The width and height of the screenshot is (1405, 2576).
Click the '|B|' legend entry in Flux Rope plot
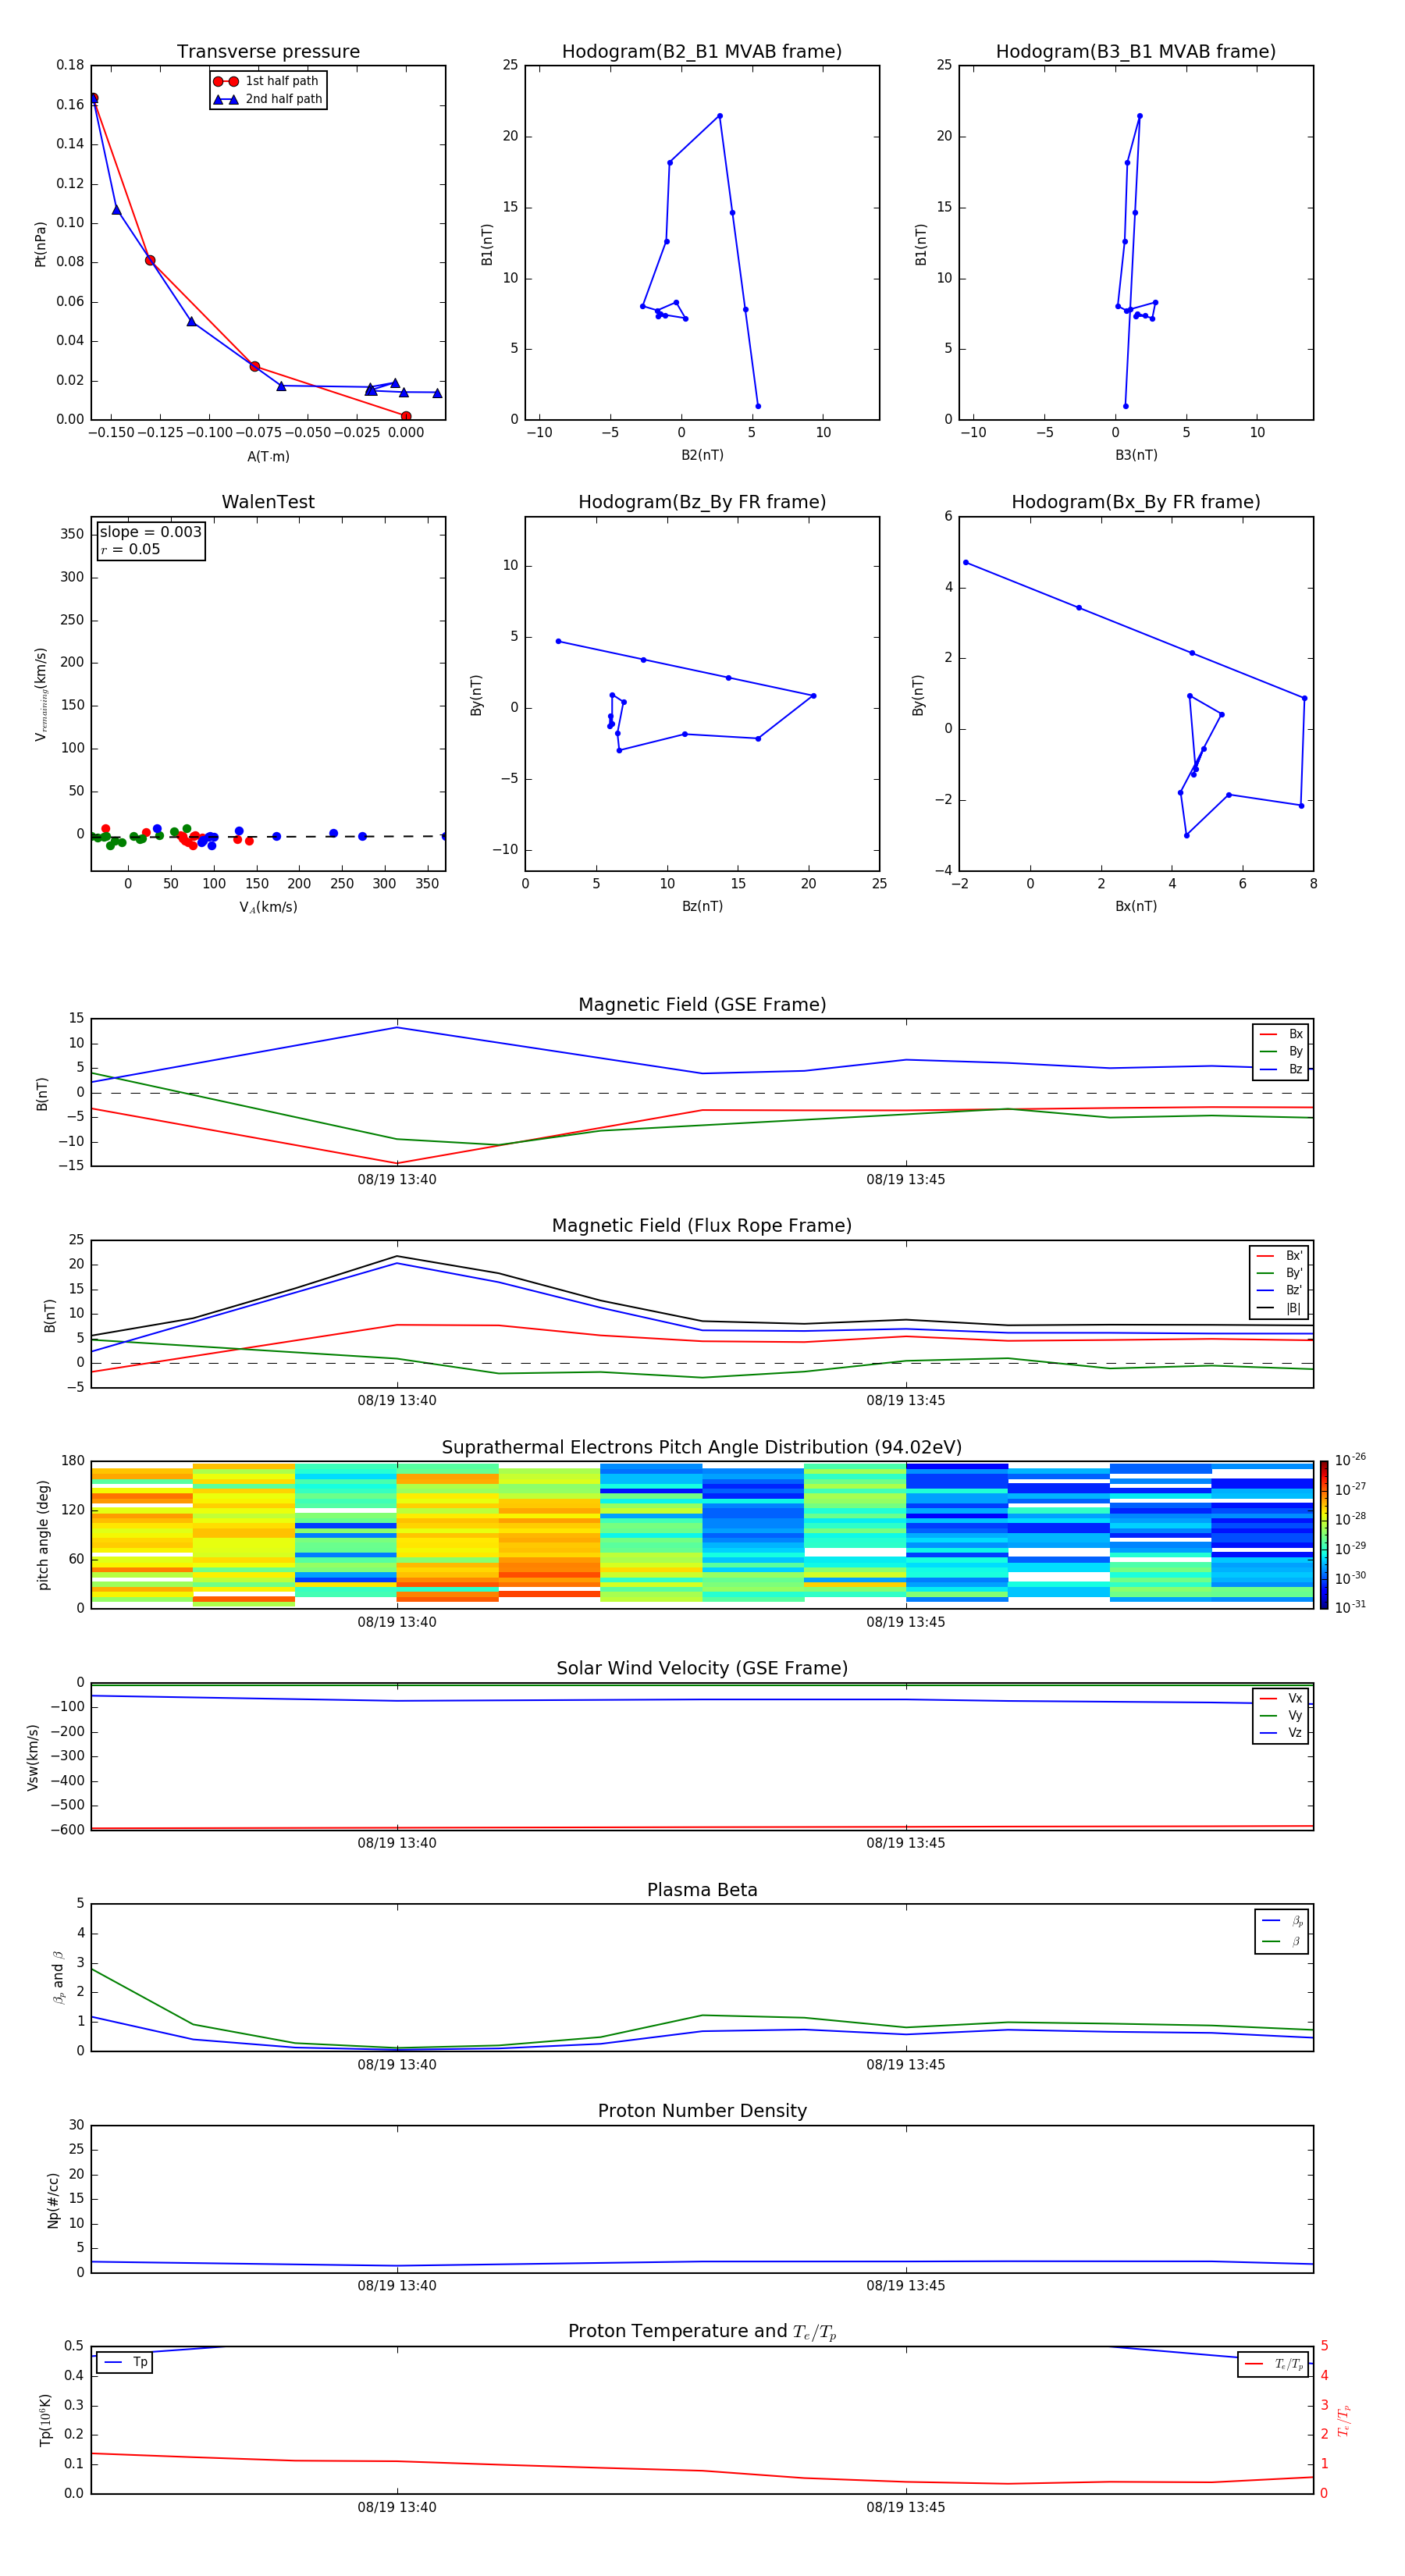1279,1309
